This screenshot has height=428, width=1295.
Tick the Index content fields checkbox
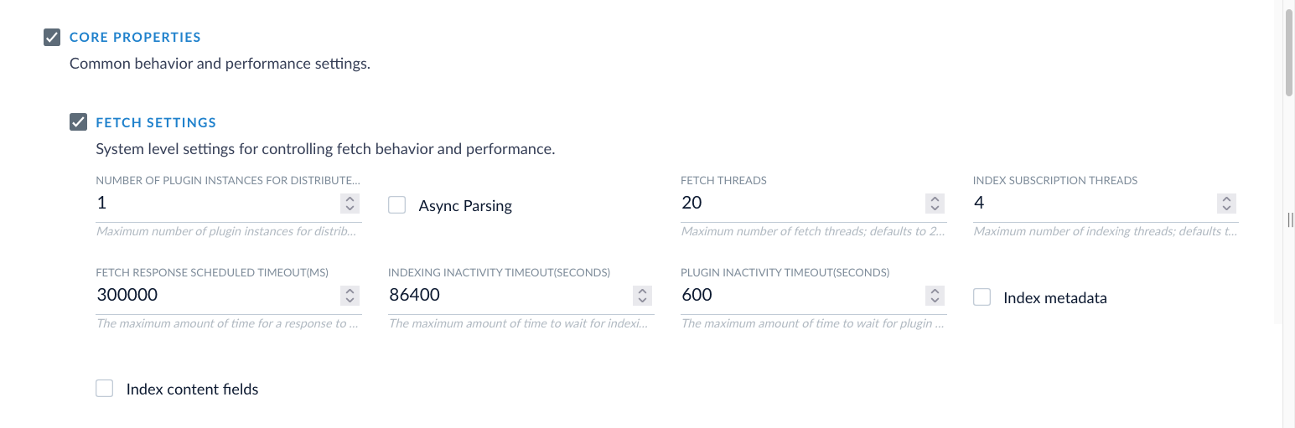pyautogui.click(x=104, y=389)
